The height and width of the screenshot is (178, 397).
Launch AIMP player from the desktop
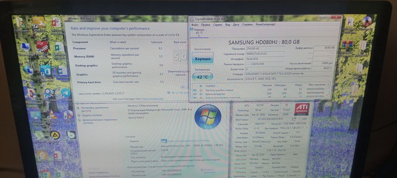(55, 136)
